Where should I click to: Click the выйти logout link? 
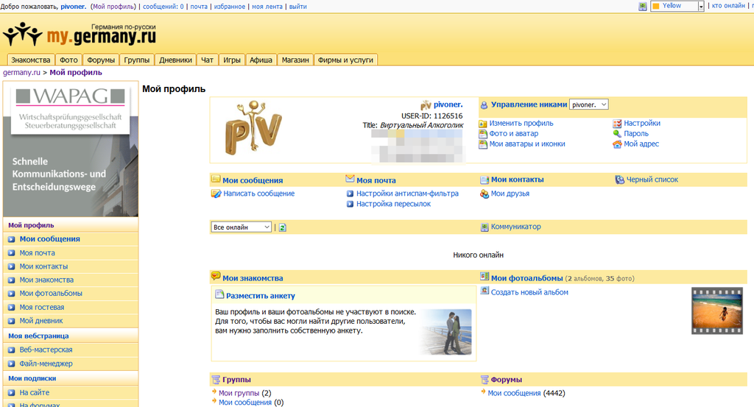point(298,7)
